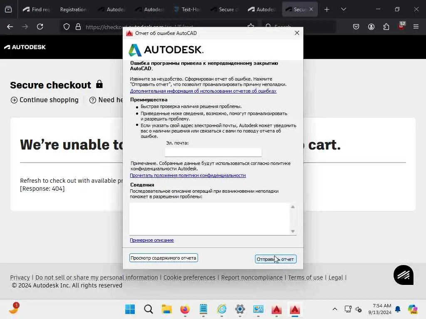Viewport: 426px width, 319px height.
Task: Click the Autodesk logo in page header
Action: pyautogui.click(x=25, y=47)
